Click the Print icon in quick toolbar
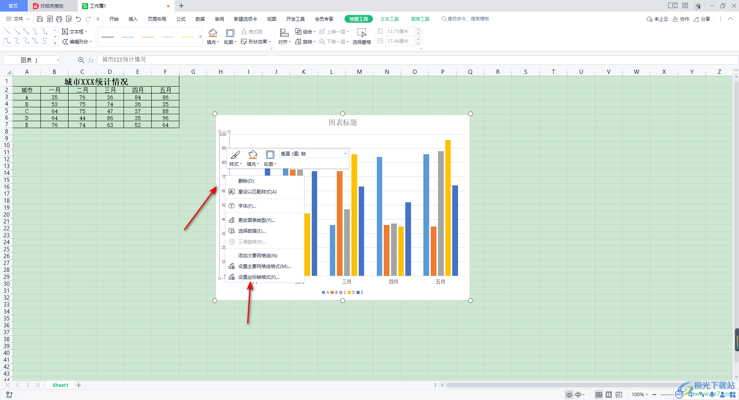739x400 pixels. (59, 19)
